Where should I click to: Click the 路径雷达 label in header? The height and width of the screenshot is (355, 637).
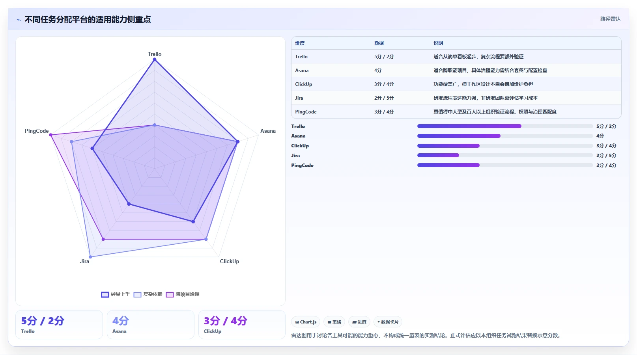[x=610, y=19]
